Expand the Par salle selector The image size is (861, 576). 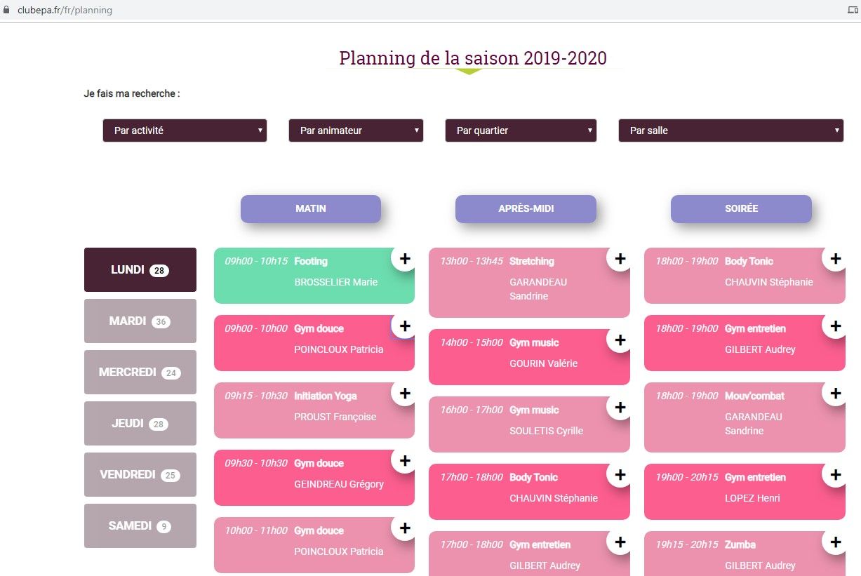point(730,130)
